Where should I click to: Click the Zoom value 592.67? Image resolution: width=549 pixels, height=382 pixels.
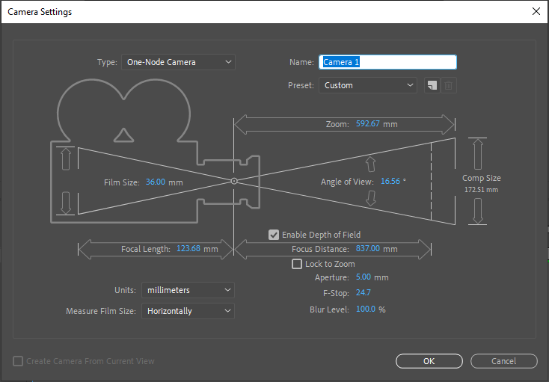click(368, 124)
